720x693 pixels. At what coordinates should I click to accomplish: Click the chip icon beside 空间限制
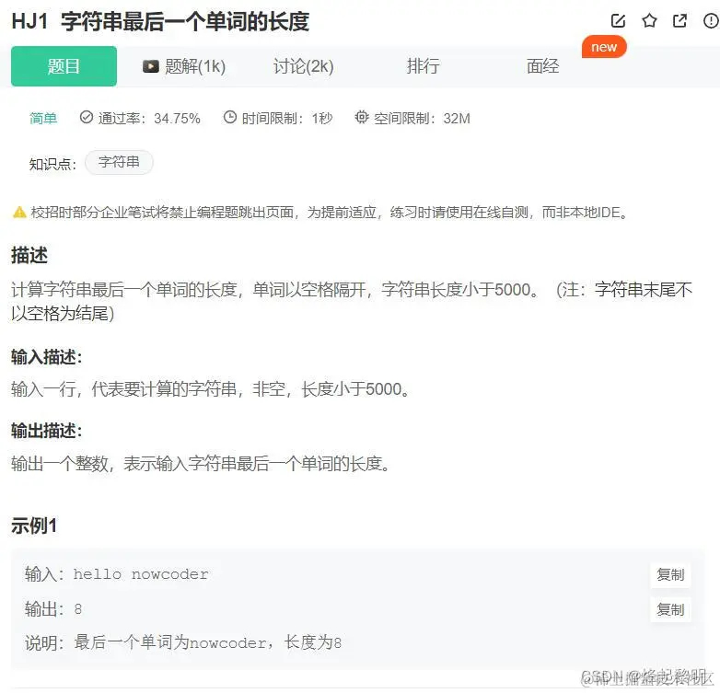[x=362, y=118]
